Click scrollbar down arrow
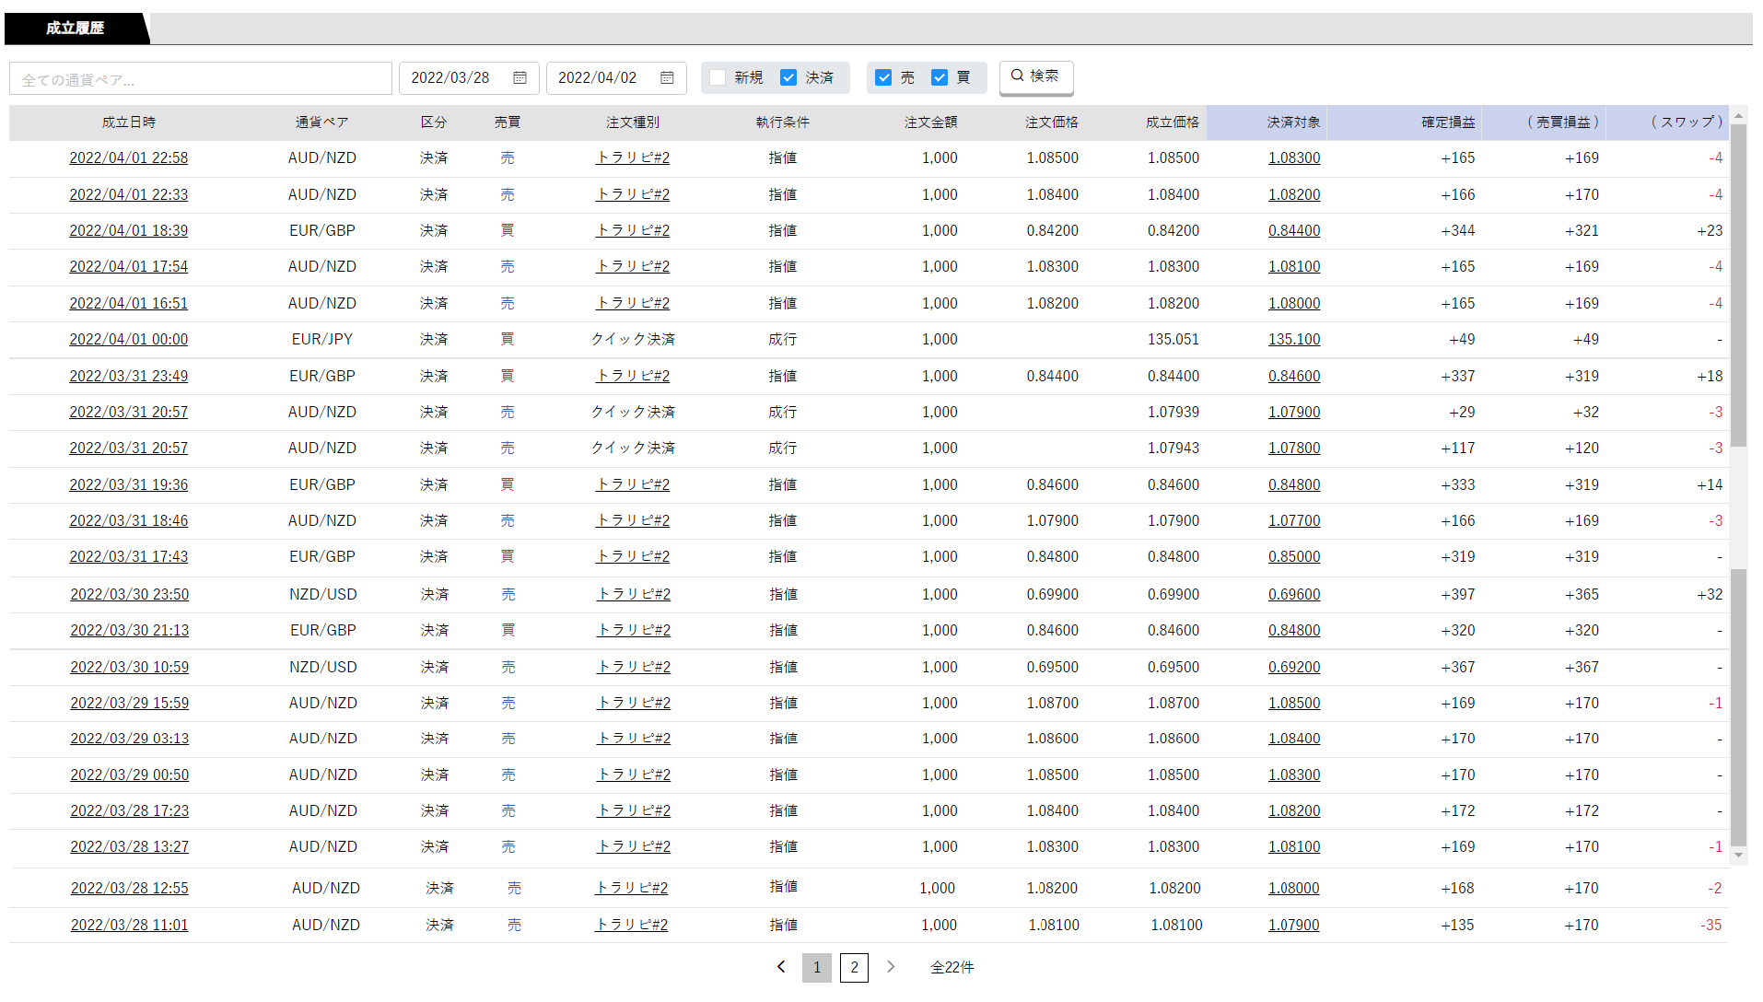The width and height of the screenshot is (1763, 1002). tap(1738, 856)
